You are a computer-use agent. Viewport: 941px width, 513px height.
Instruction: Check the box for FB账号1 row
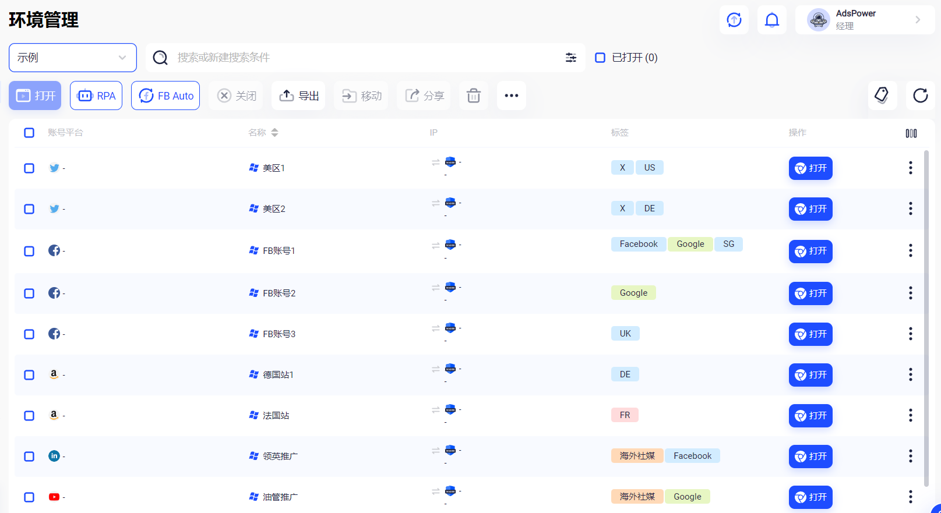coord(29,251)
